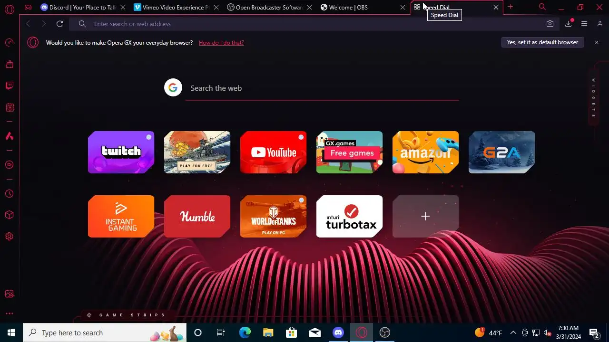Open Task View on the taskbar
This screenshot has height=342, width=609.
(x=221, y=332)
